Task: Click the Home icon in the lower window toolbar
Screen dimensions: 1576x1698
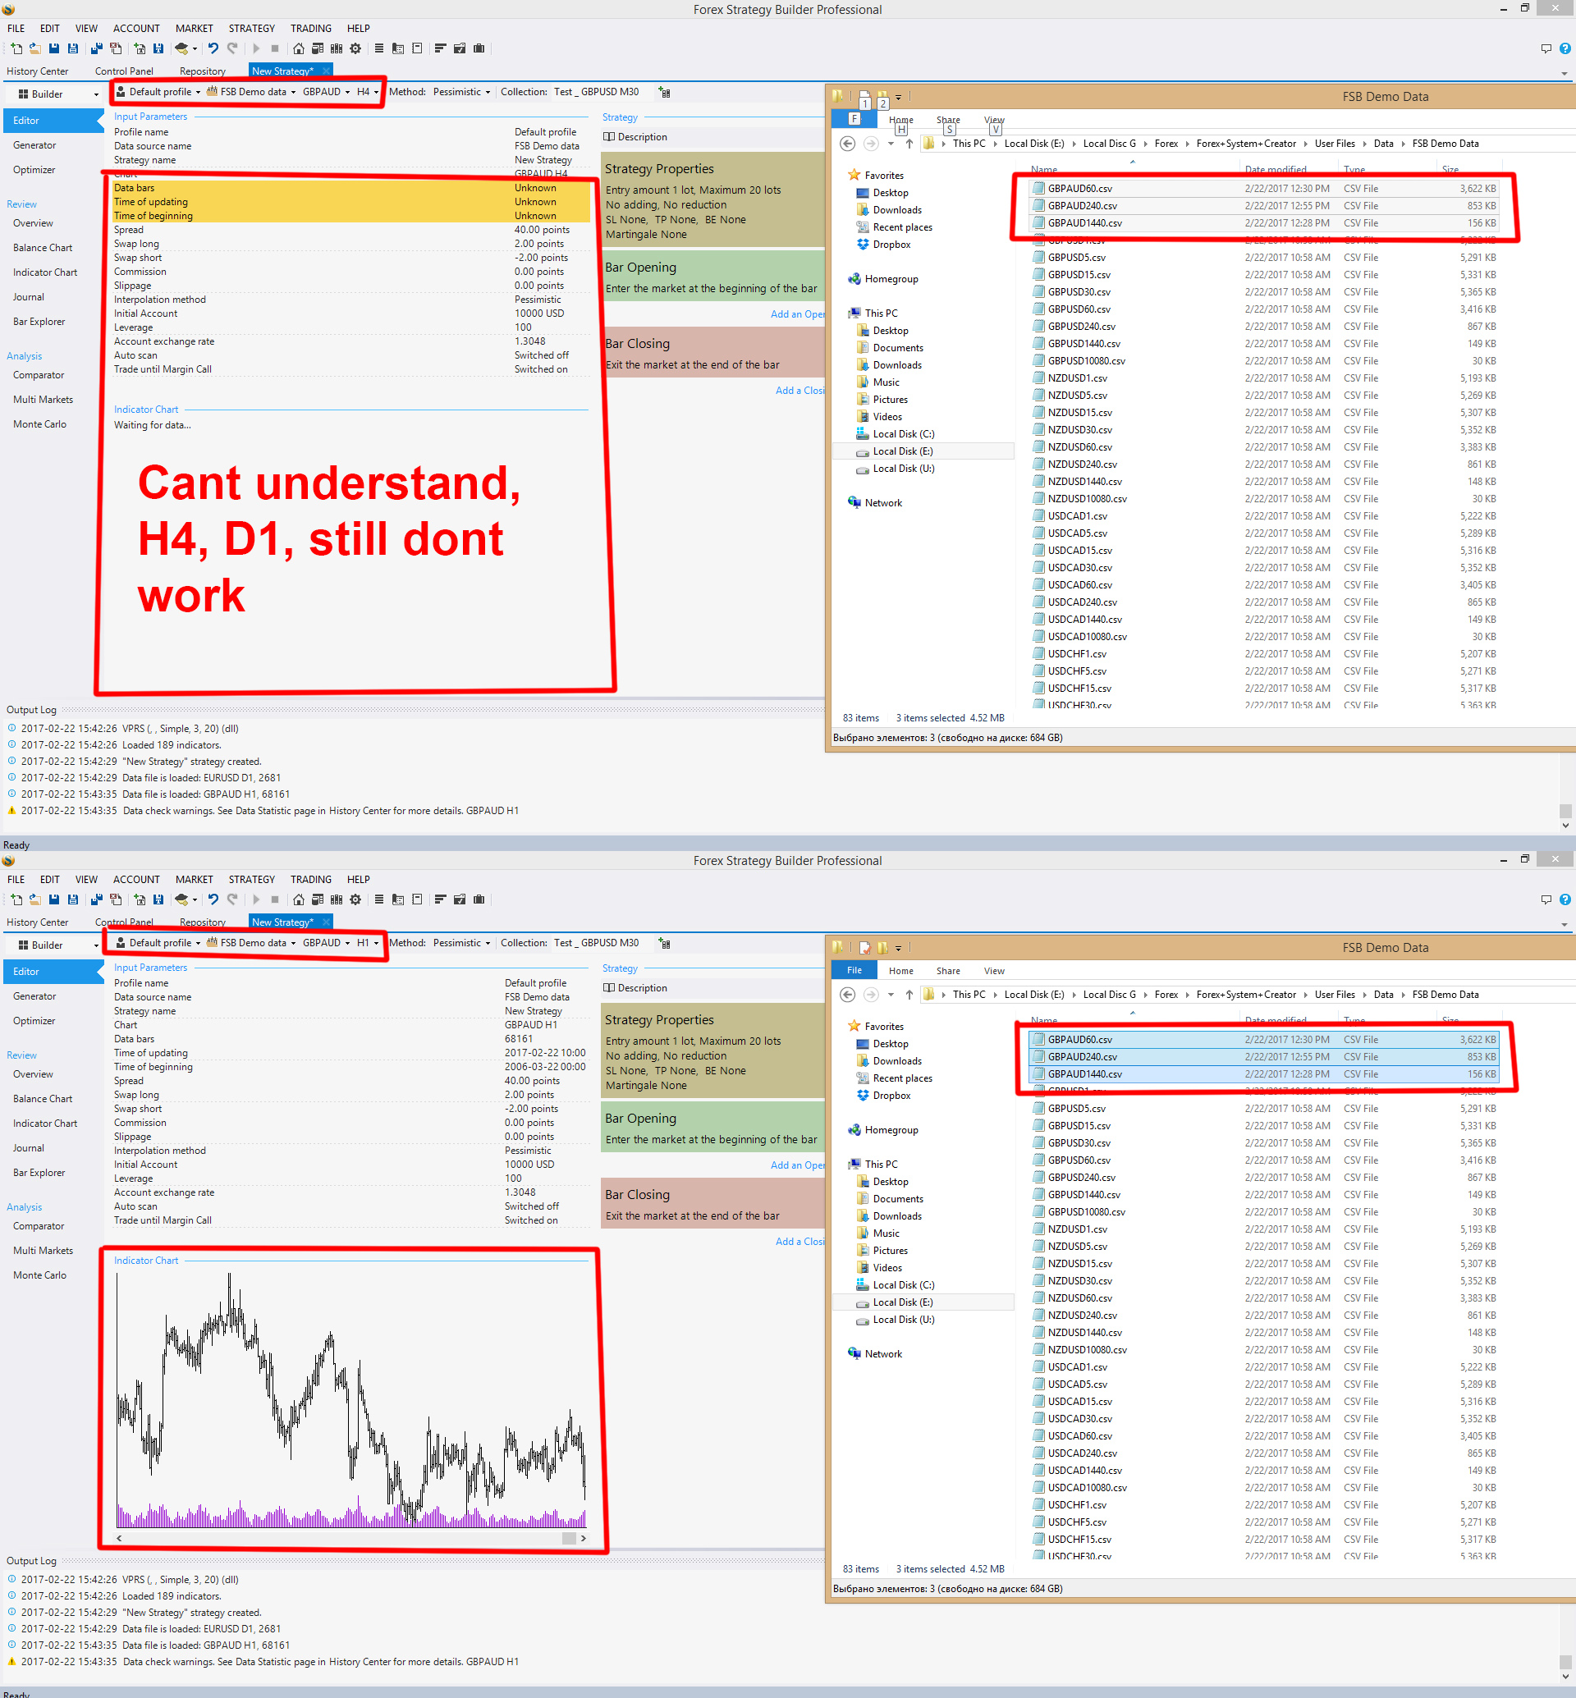Action: (299, 899)
